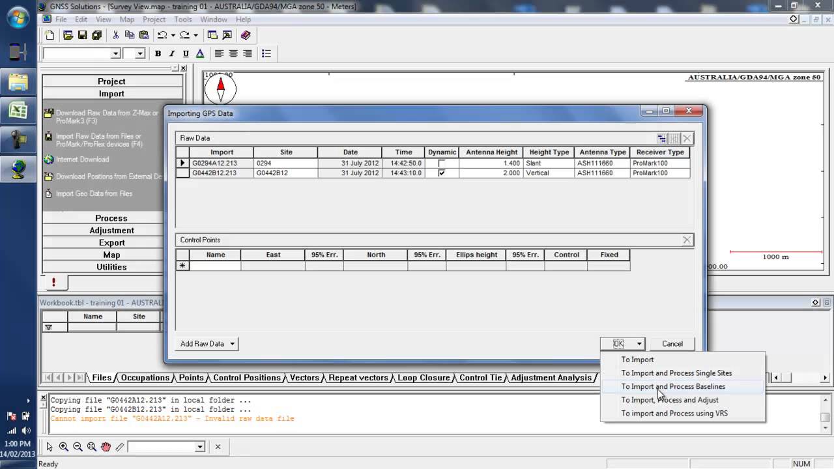Screen dimensions: 834x469
Task: Open the map scale combo box
Action: 167,447
